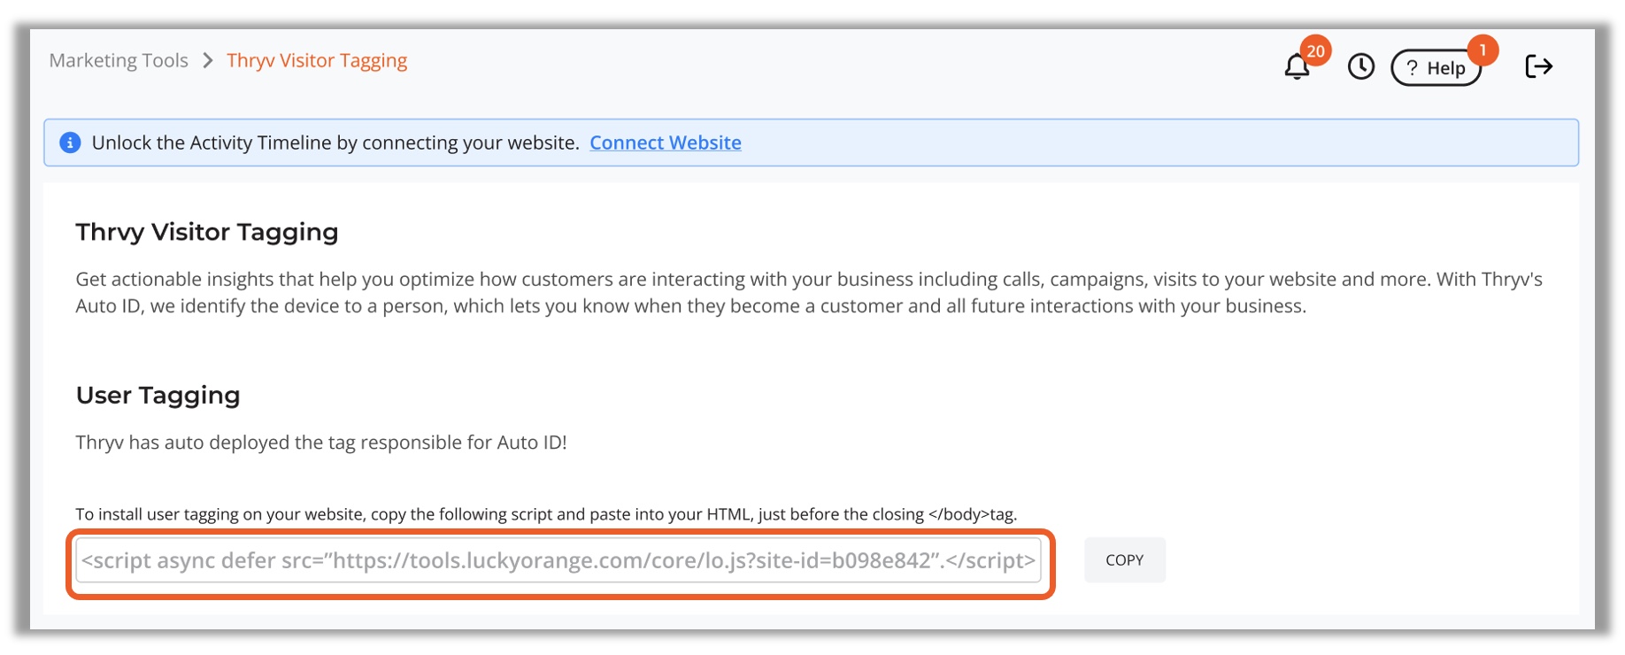Follow the Connect Website link
Viewport: 1625px width, 655px height.
click(x=665, y=143)
